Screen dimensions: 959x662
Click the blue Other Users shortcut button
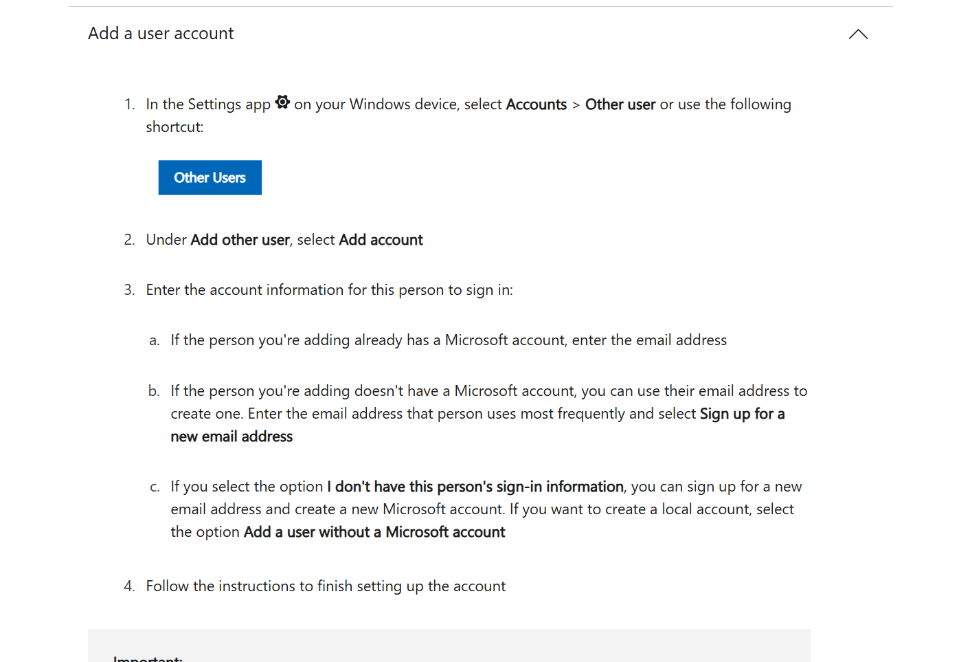[210, 177]
